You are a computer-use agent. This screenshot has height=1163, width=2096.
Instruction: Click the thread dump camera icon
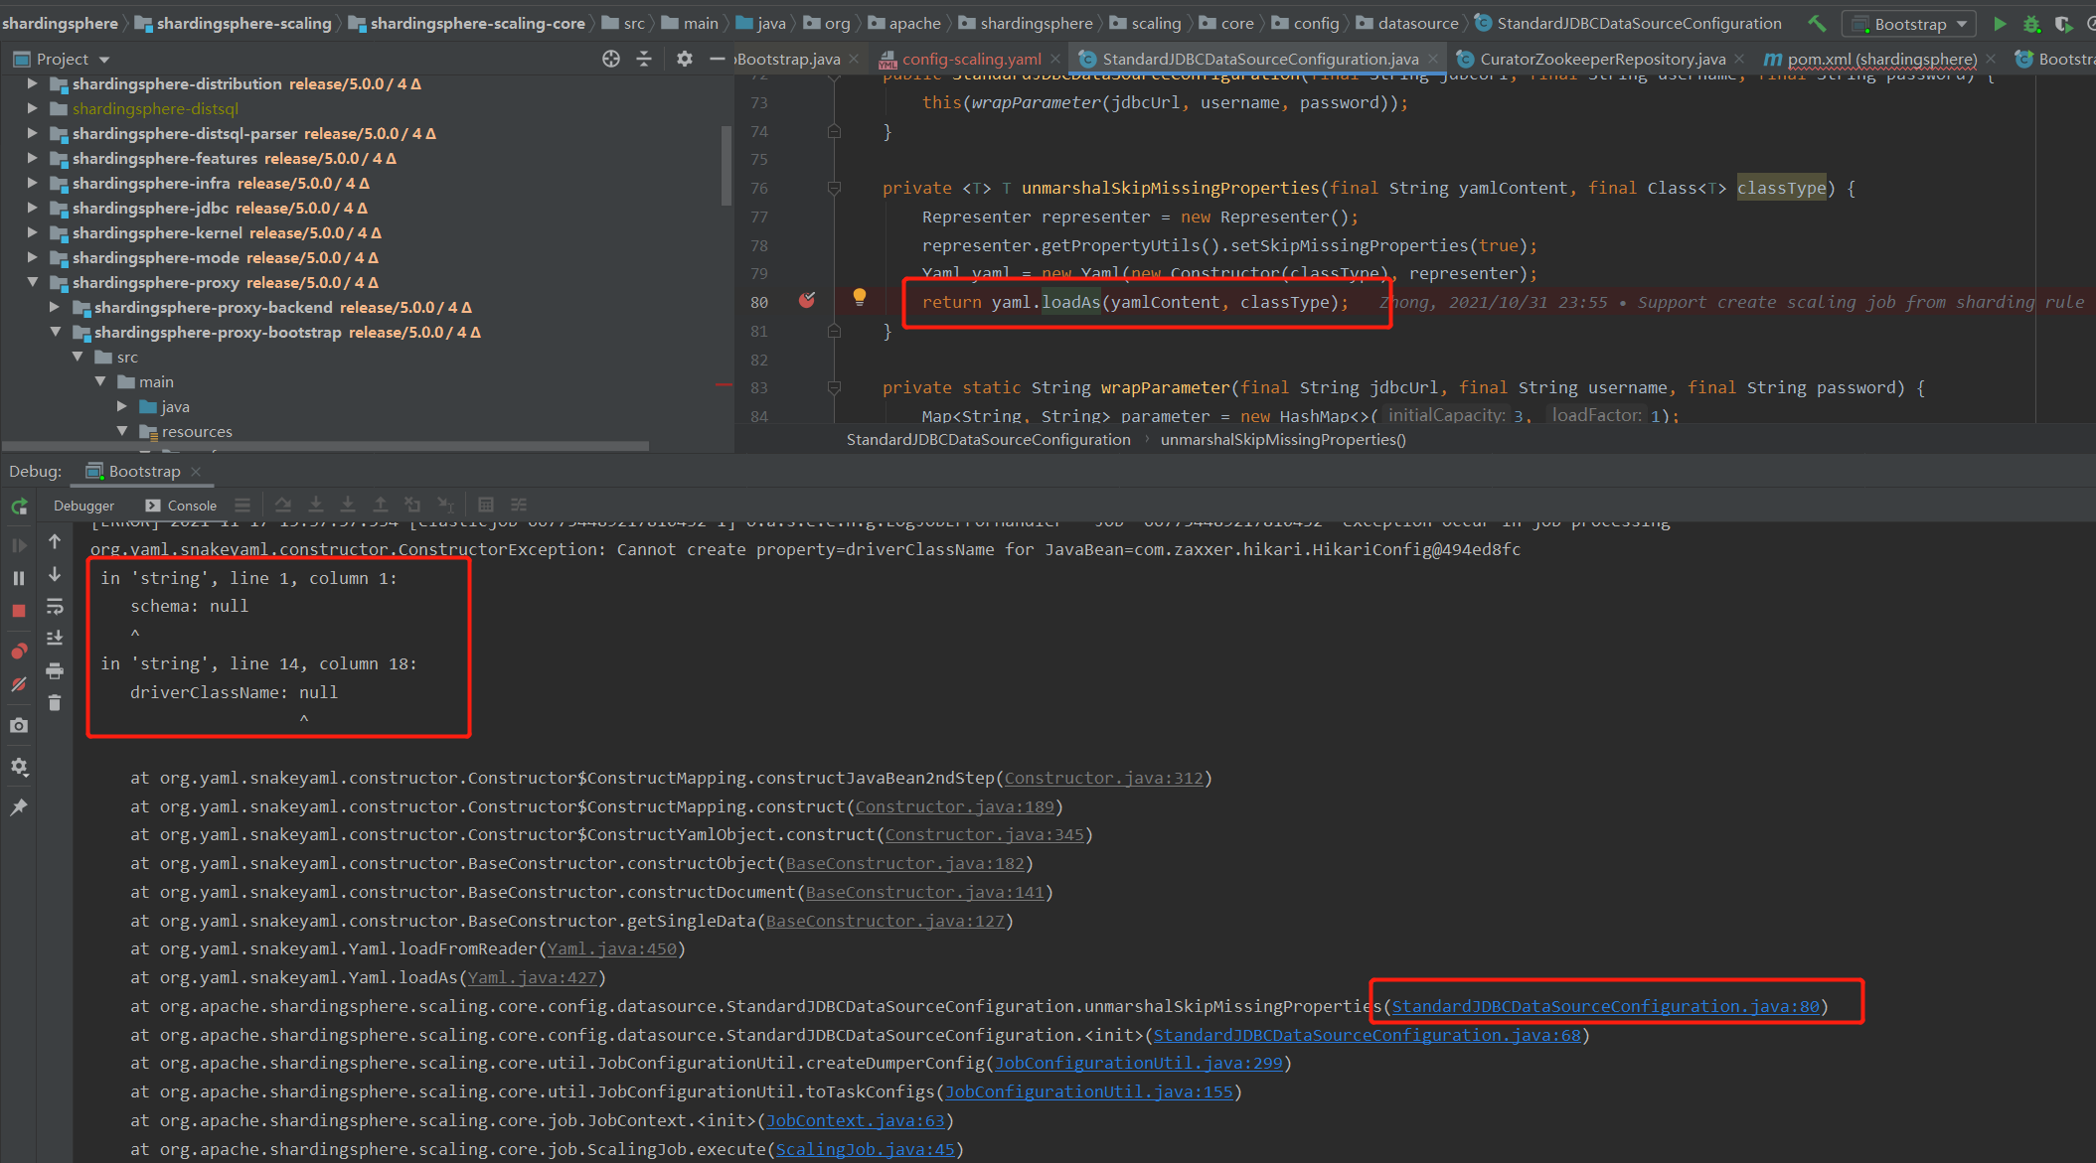[x=19, y=726]
